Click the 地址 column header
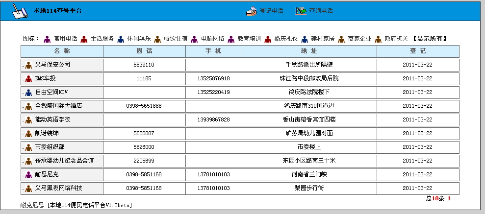 click(309, 51)
